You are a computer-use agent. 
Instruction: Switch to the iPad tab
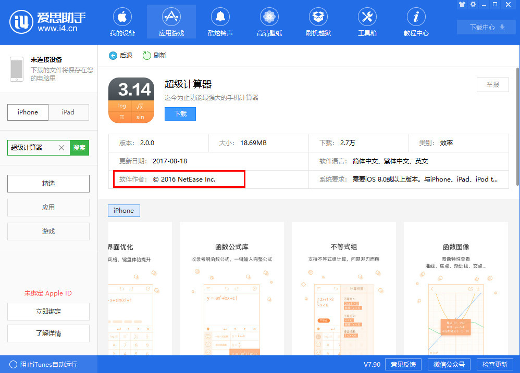click(x=68, y=112)
